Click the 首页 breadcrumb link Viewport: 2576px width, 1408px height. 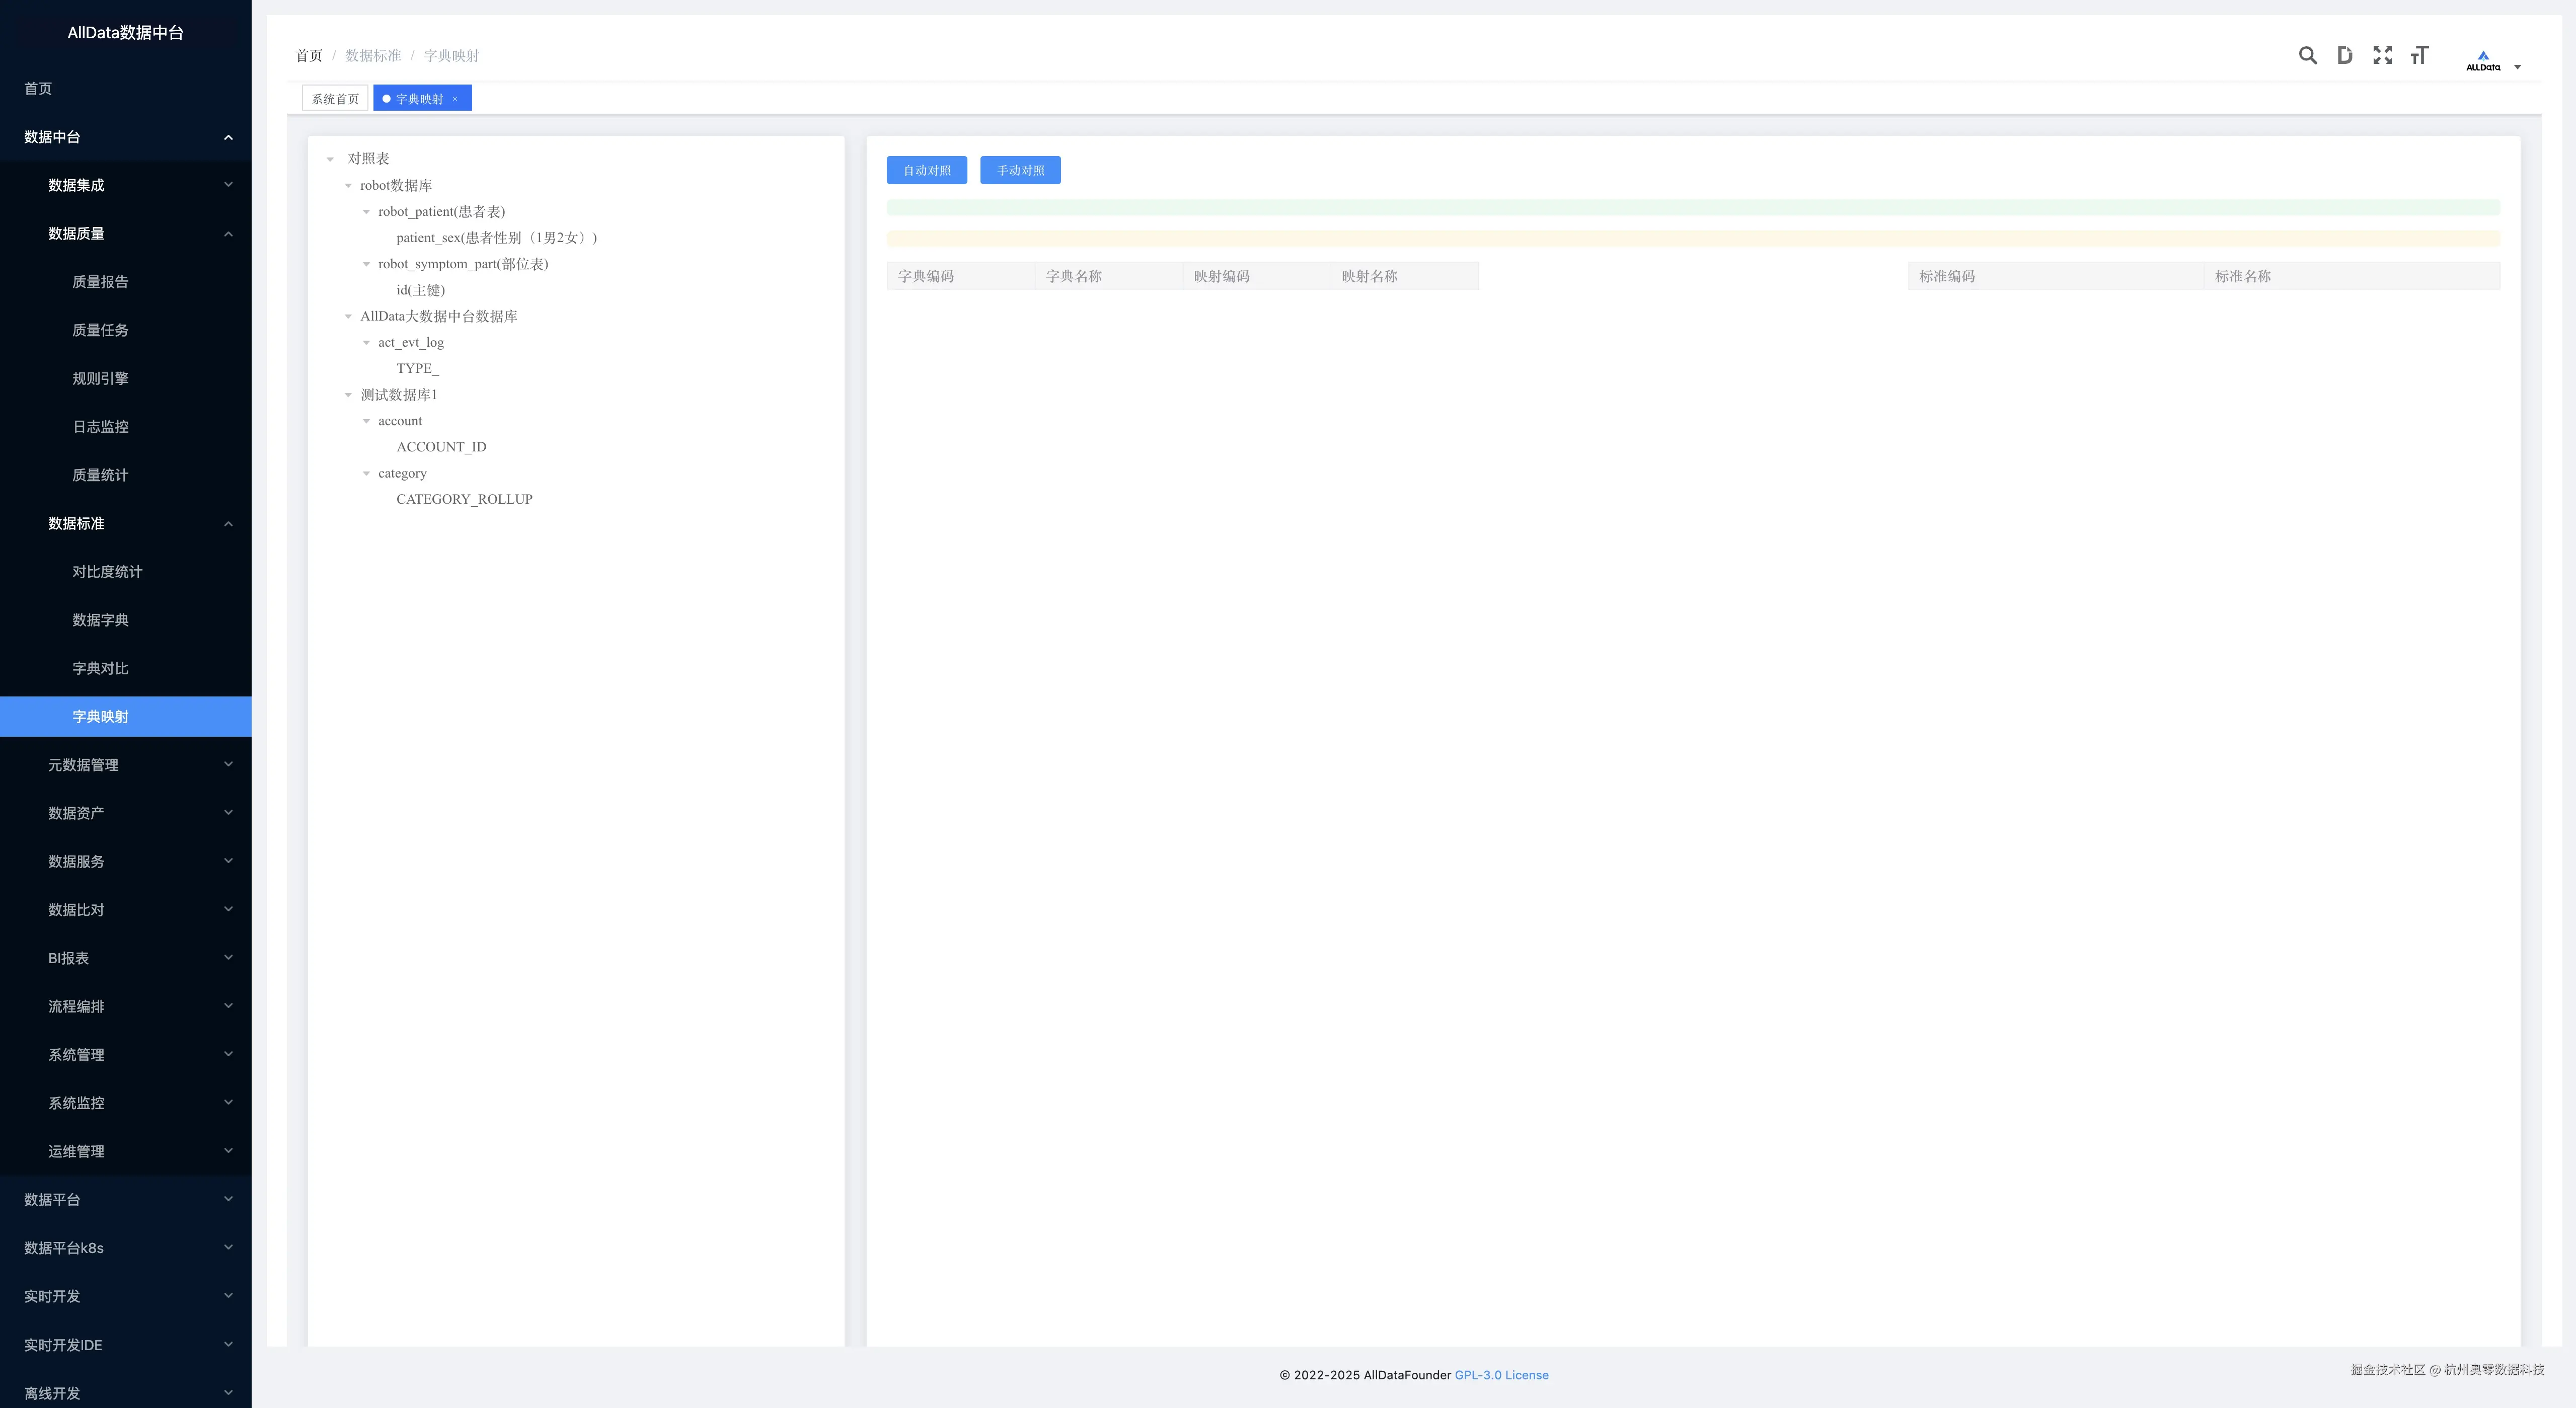[308, 56]
